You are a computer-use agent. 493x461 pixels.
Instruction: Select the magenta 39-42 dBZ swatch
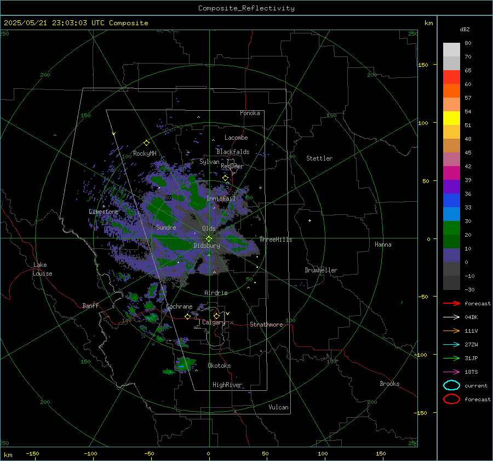[451, 173]
